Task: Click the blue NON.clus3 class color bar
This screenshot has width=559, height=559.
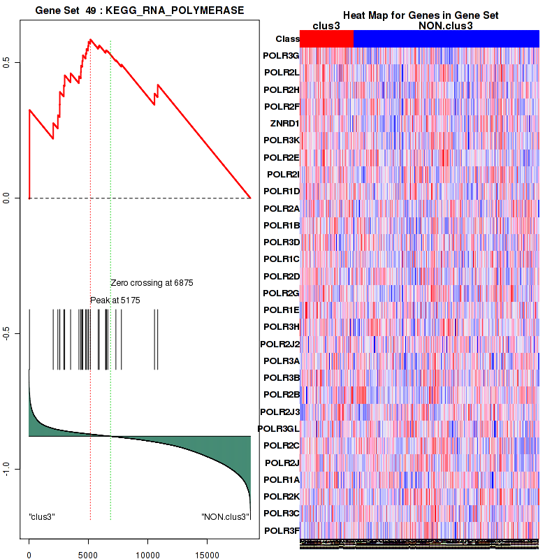Action: tap(446, 39)
